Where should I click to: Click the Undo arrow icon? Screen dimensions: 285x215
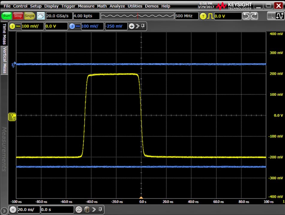tap(246, 16)
